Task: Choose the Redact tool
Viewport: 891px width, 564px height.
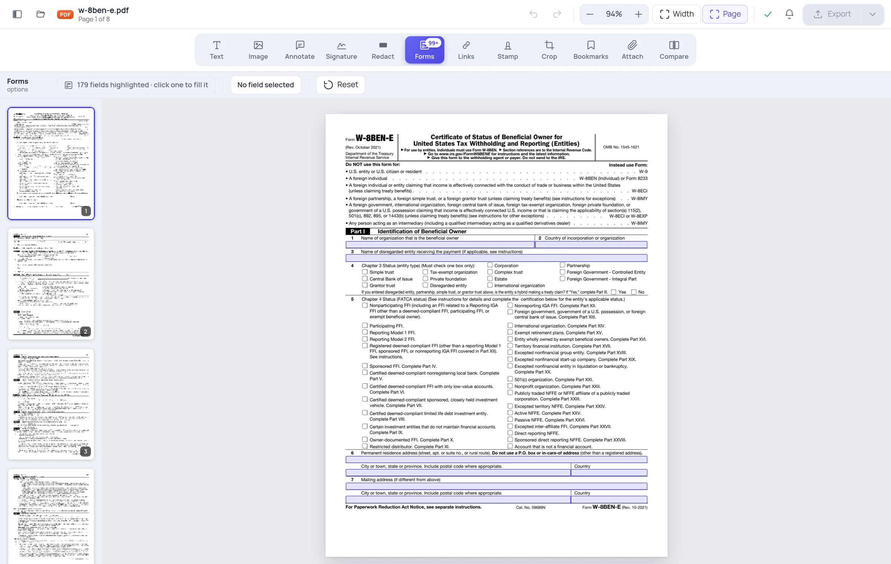Action: [383, 50]
